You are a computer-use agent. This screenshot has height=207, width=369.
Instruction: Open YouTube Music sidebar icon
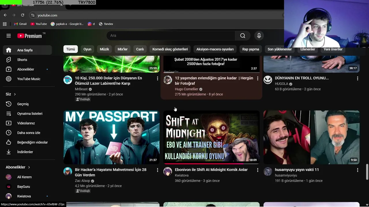pyautogui.click(x=9, y=79)
